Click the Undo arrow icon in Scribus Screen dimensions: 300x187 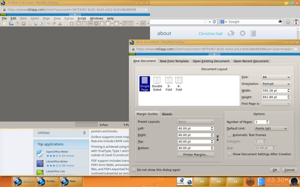(x=48, y=24)
